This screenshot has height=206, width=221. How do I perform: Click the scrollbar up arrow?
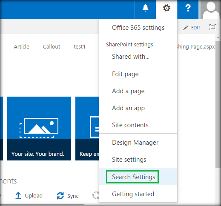pos(218,37)
